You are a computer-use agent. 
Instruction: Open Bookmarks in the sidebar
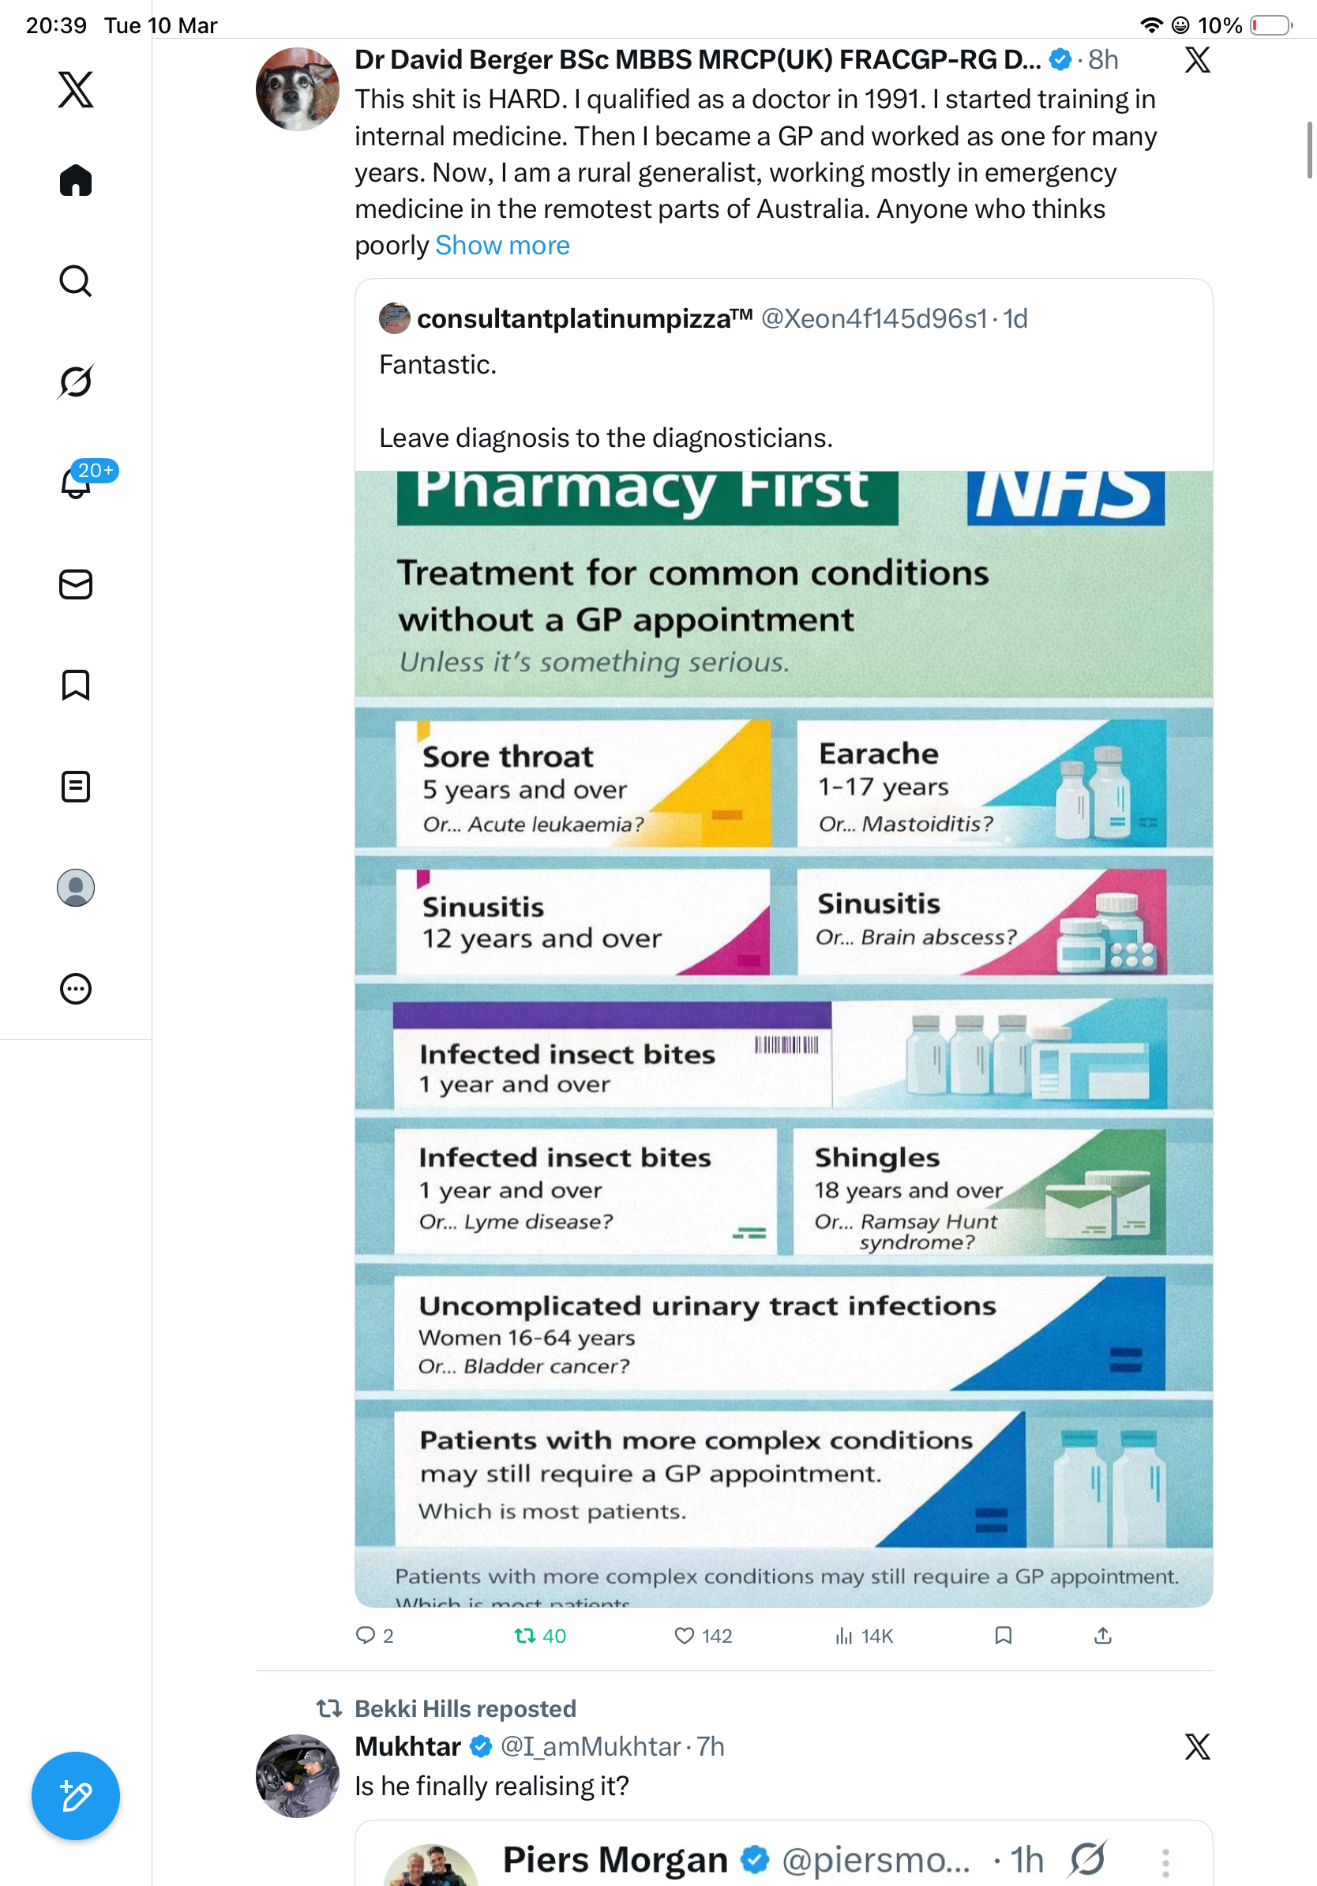(76, 684)
